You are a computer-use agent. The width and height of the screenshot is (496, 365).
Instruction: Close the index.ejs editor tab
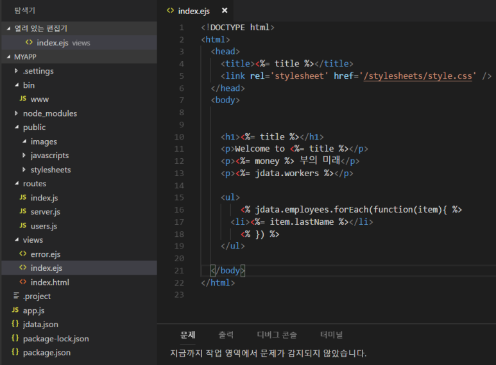[224, 11]
